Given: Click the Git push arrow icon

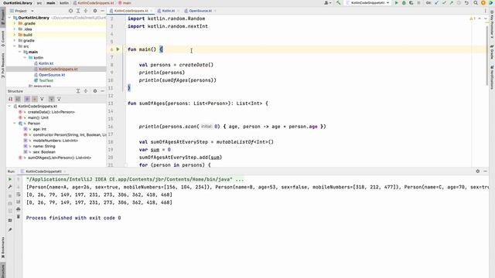Looking at the screenshot, I should pyautogui.click(x=452, y=3).
